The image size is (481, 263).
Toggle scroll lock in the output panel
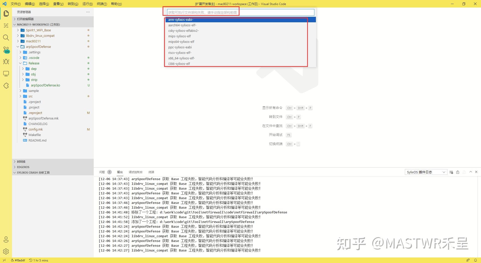point(458,172)
